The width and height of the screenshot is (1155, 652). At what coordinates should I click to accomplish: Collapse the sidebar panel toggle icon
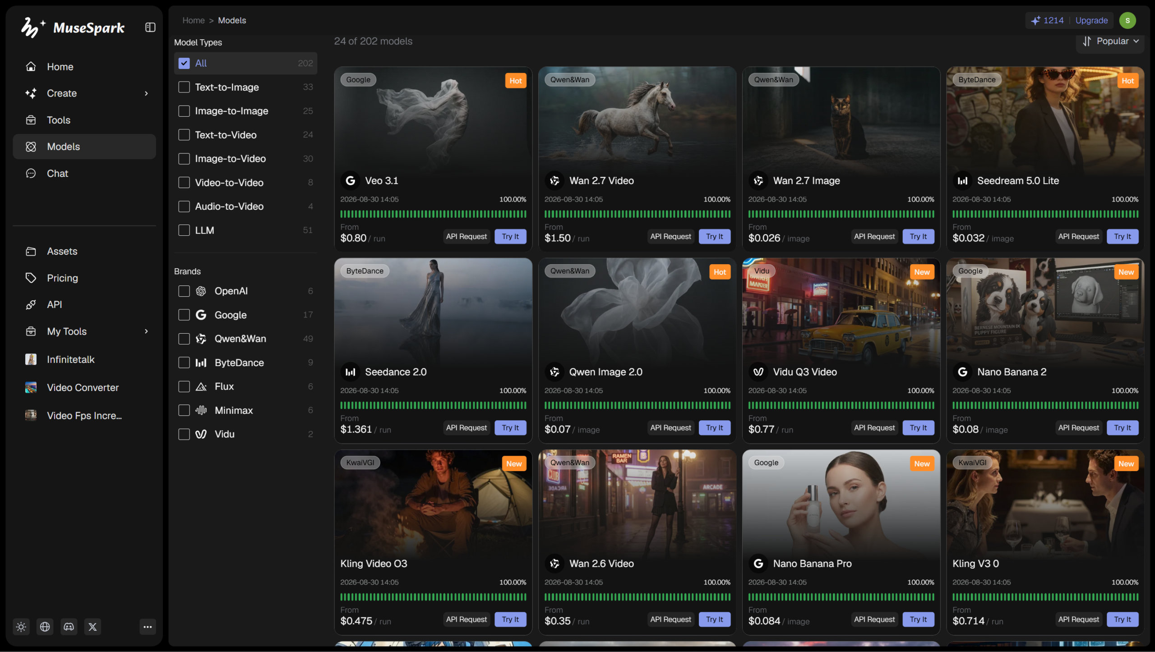(x=150, y=28)
